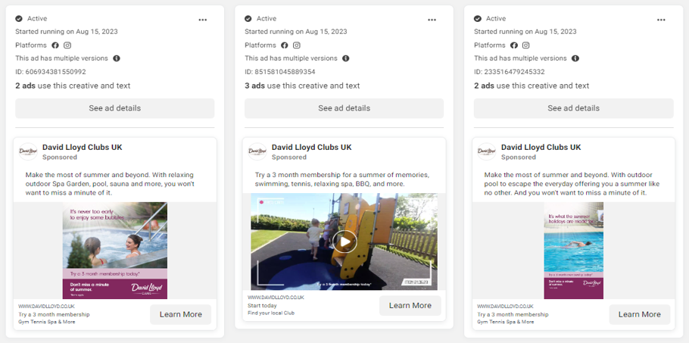Click 'Started running on Aug 15, 2023' on ad 851581045889354
The height and width of the screenshot is (343, 689).
tap(296, 32)
